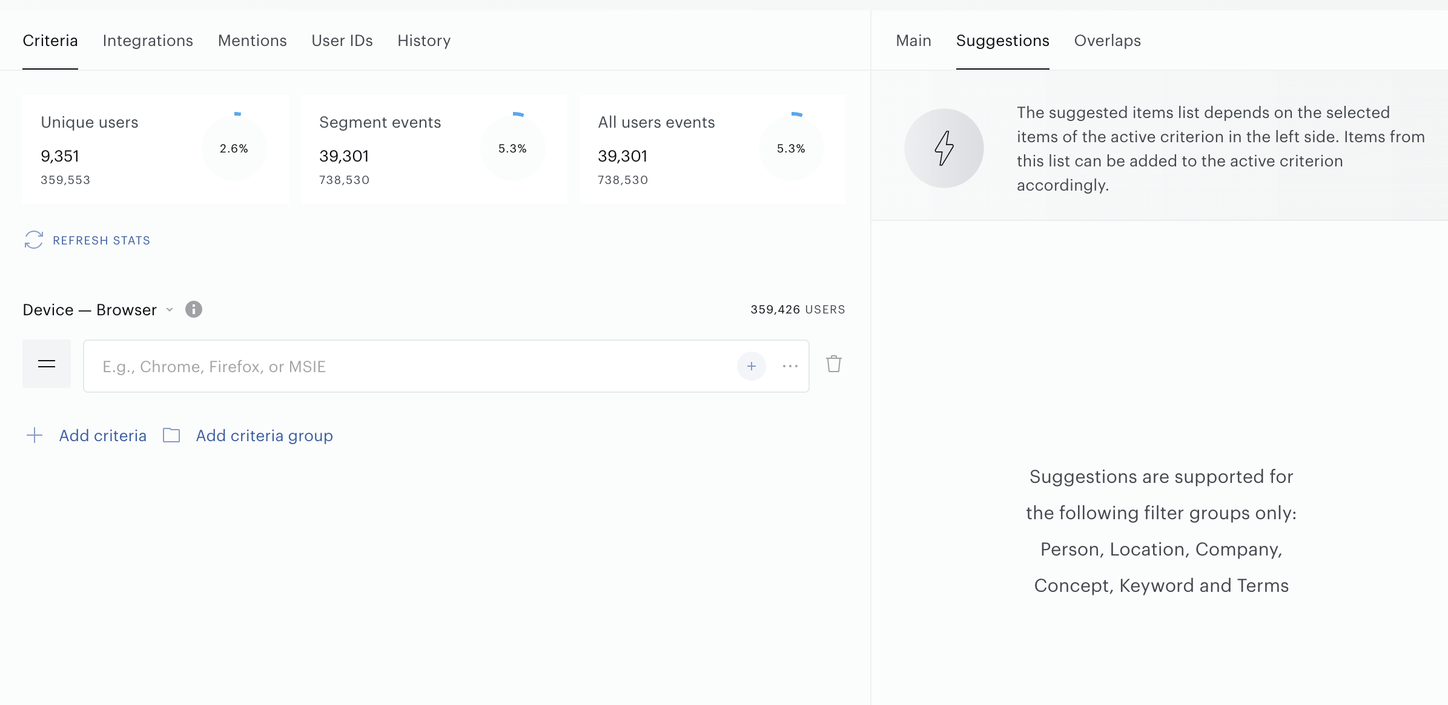The height and width of the screenshot is (705, 1448).
Task: Select the Unique users value 9,351
Action: point(60,156)
